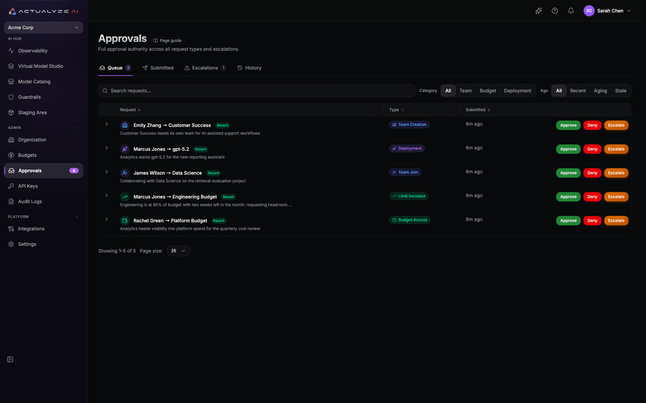
Task: Select All in Category filter
Action: point(448,91)
